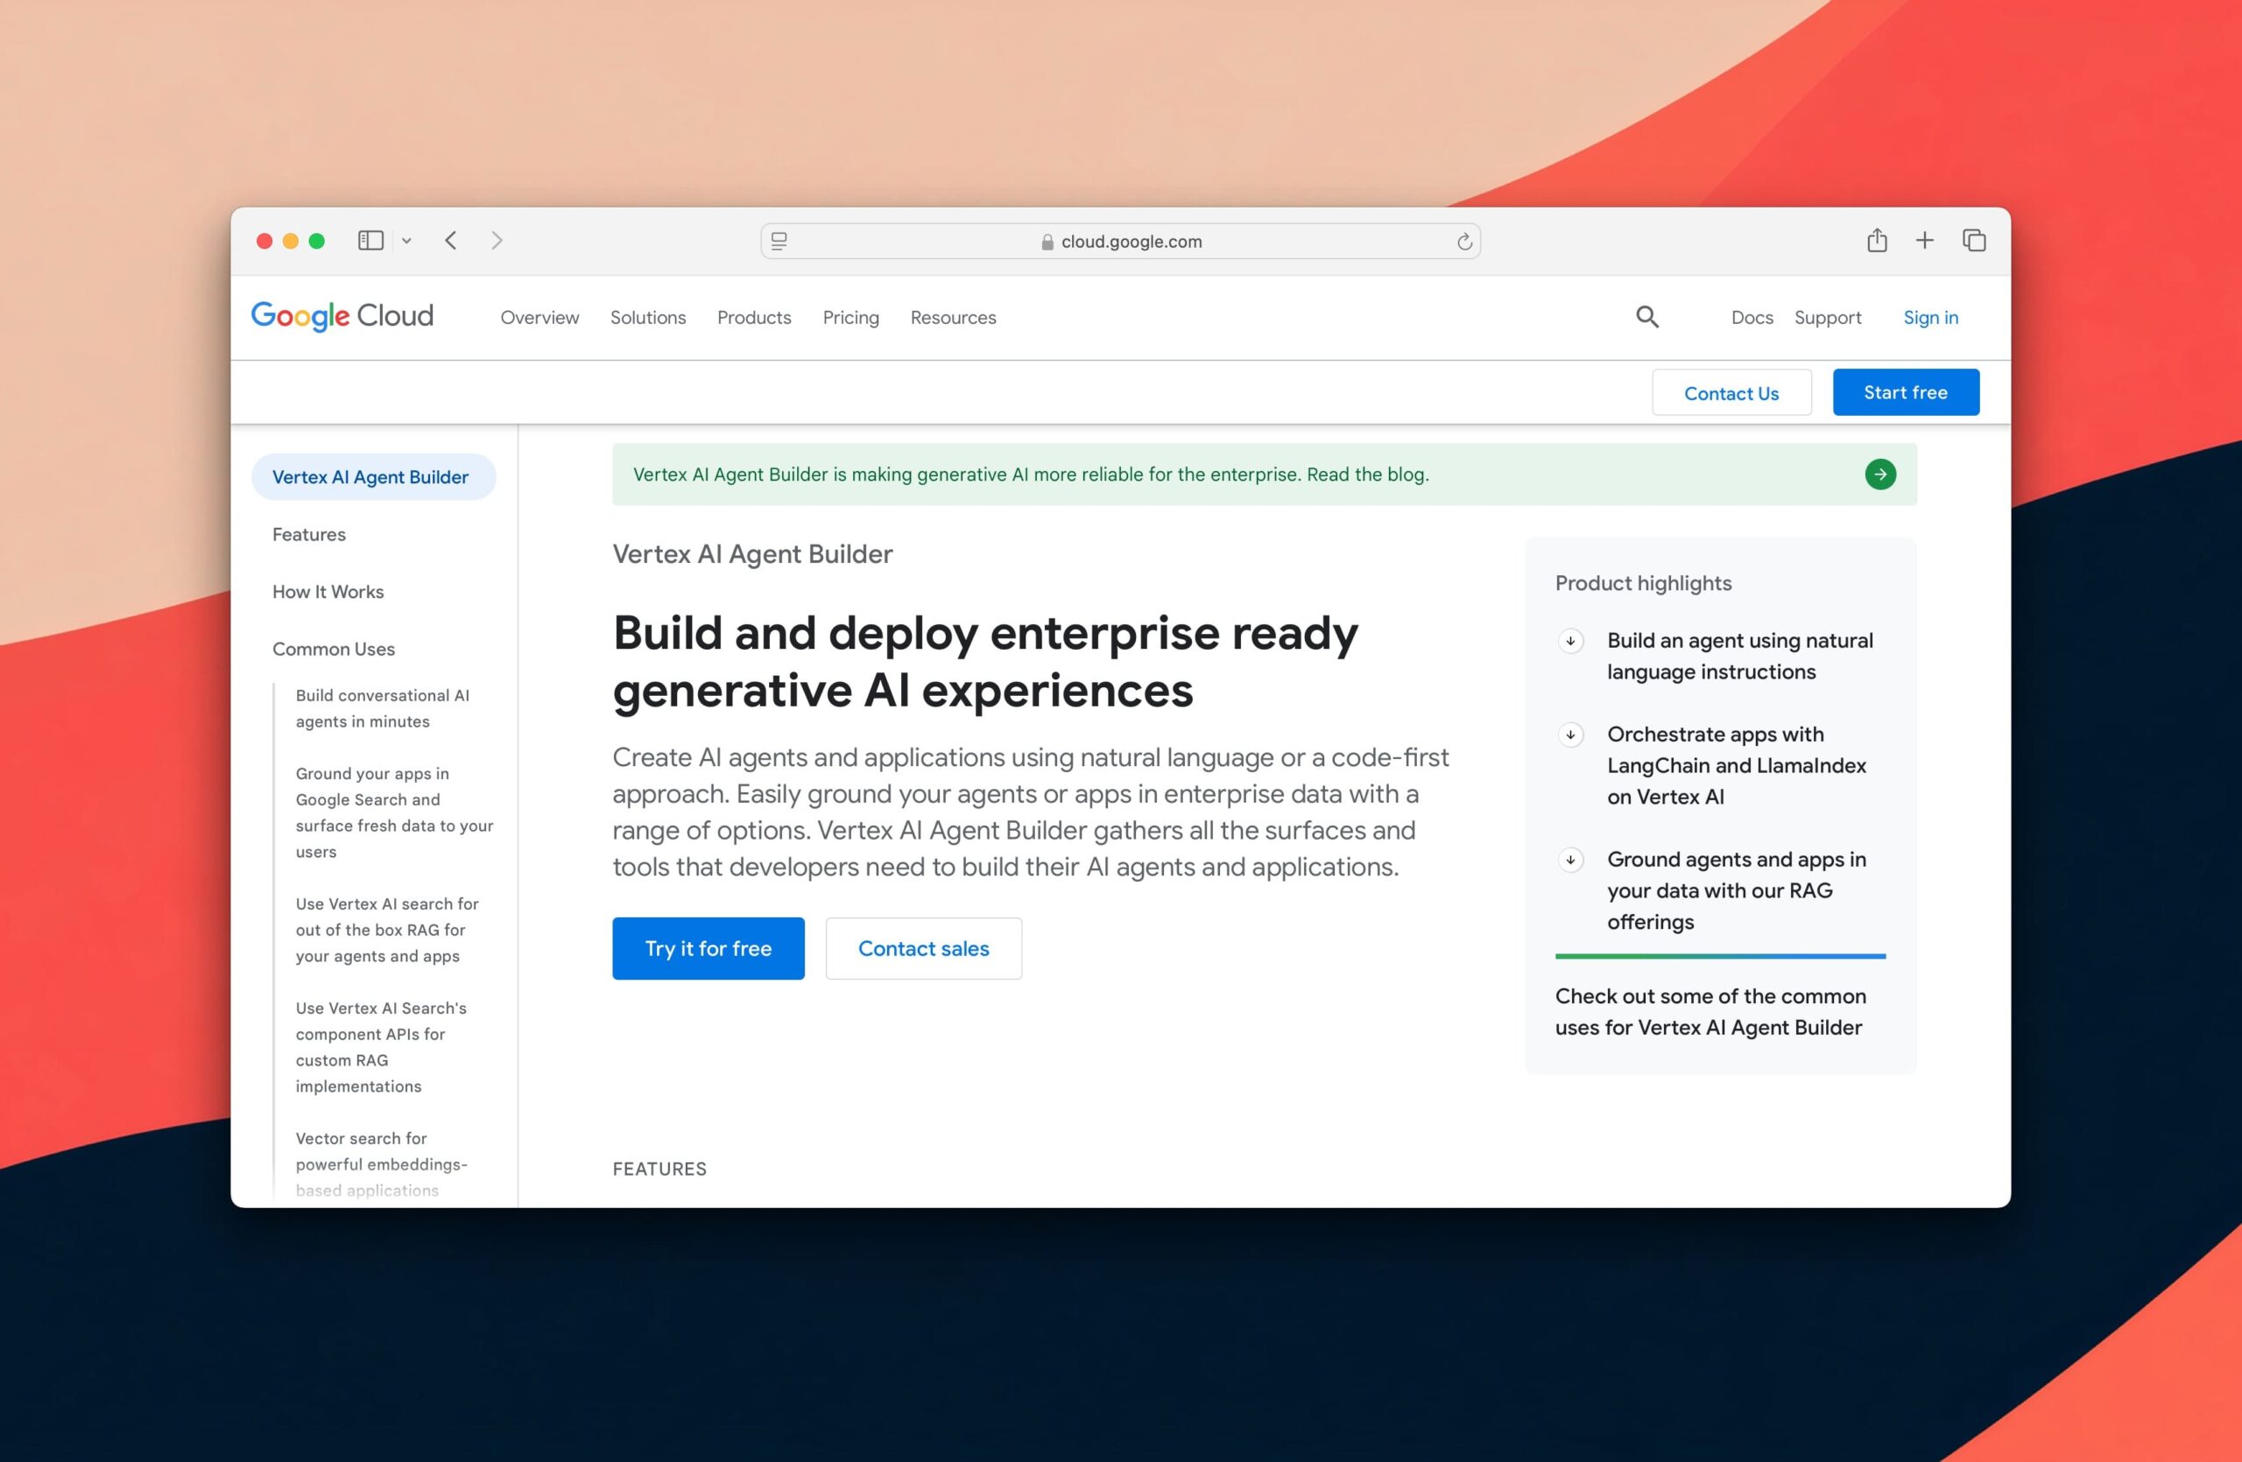Screen dimensions: 2242x1462
Task: Select 'How It Works' in the sidebar
Action: [328, 591]
